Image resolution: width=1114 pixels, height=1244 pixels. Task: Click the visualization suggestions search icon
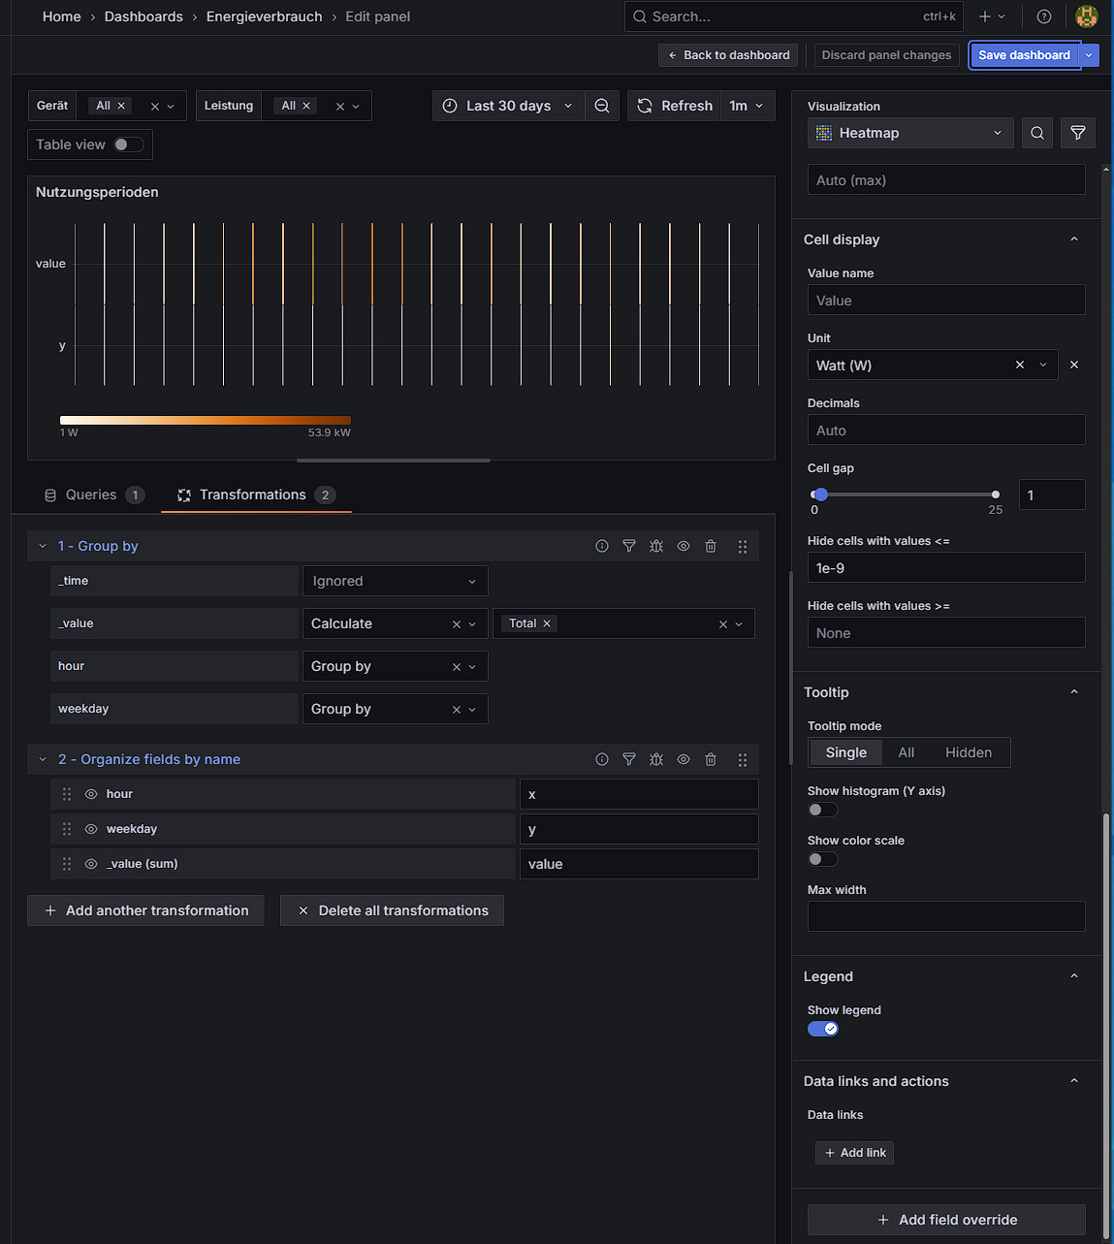(1037, 133)
